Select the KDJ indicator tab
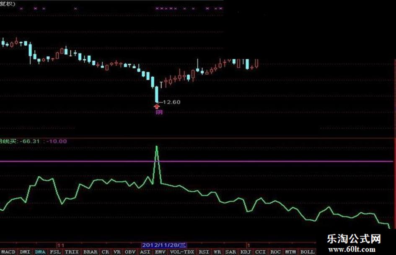The image size is (396, 255). 246,252
